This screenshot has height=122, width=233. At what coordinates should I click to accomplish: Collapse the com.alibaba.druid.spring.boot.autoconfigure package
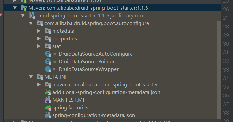[31, 23]
